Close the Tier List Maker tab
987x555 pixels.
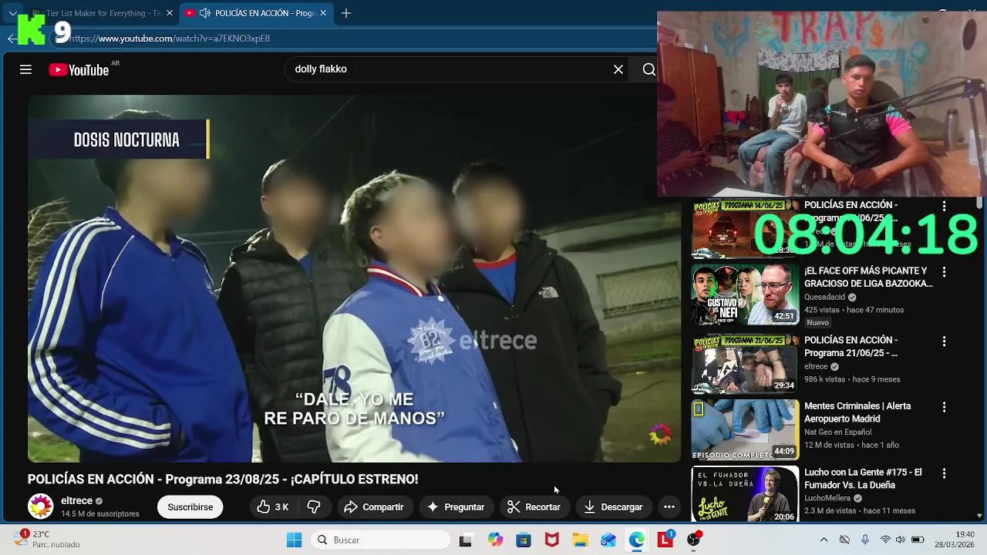(170, 13)
